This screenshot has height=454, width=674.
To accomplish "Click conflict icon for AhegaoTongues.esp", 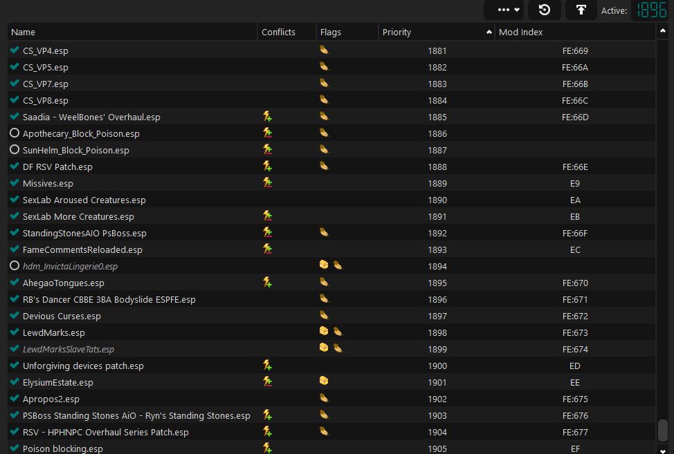I will (267, 283).
